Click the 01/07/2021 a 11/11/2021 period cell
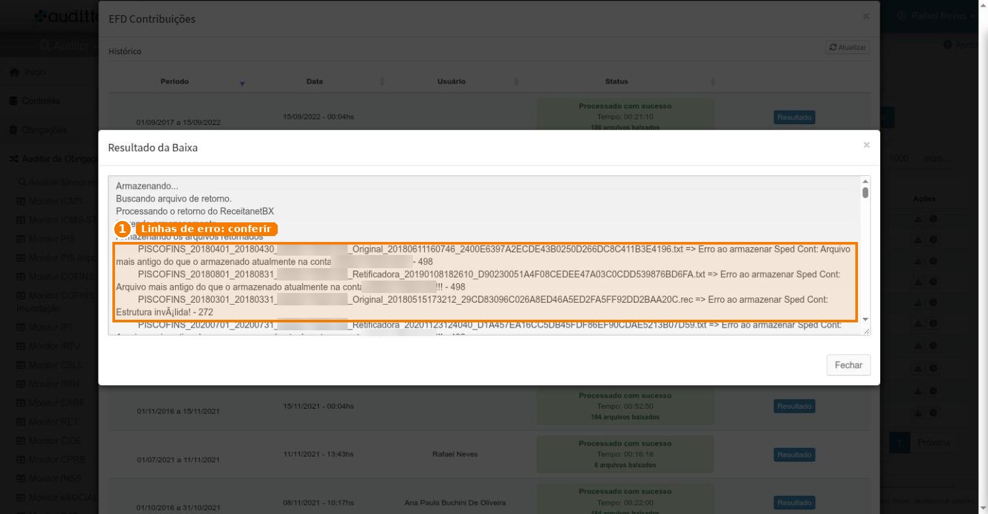The height and width of the screenshot is (514, 988). pos(178,460)
